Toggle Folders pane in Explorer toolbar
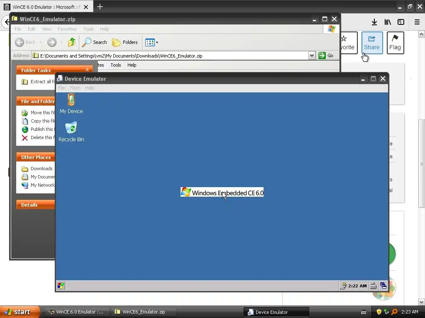The height and width of the screenshot is (318, 425). [x=125, y=42]
